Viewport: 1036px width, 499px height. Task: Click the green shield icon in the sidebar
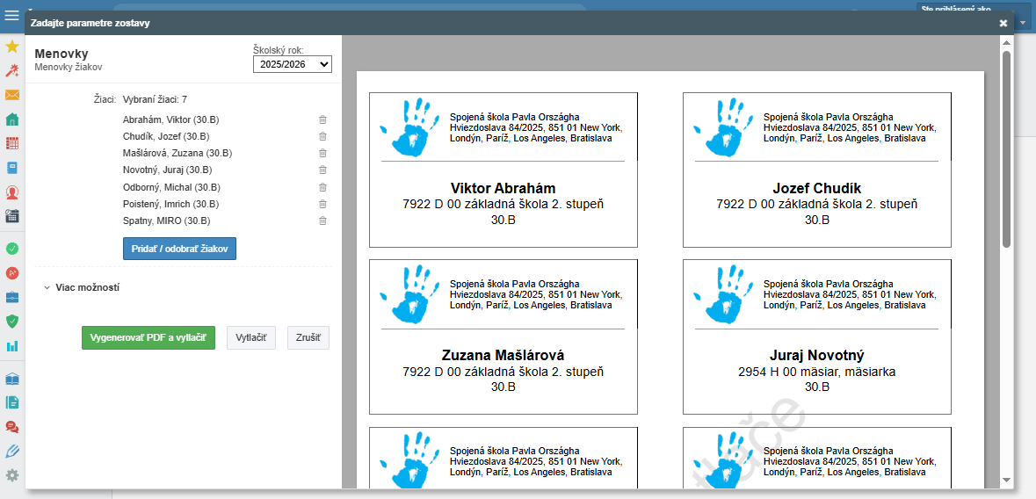coord(12,322)
